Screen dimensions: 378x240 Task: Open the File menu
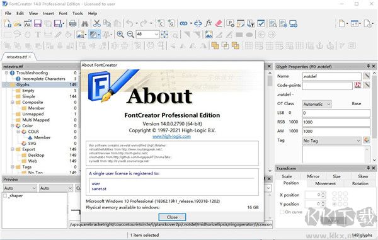pyautogui.click(x=8, y=13)
